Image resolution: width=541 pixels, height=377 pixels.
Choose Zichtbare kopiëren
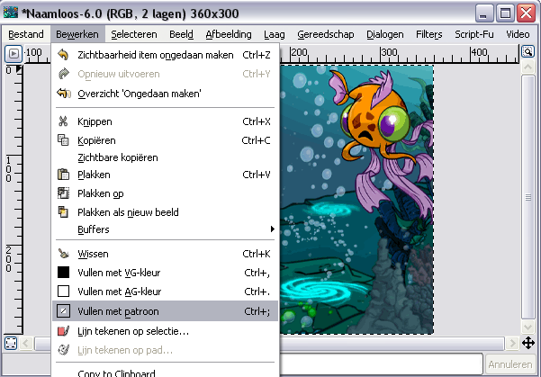[166, 157]
